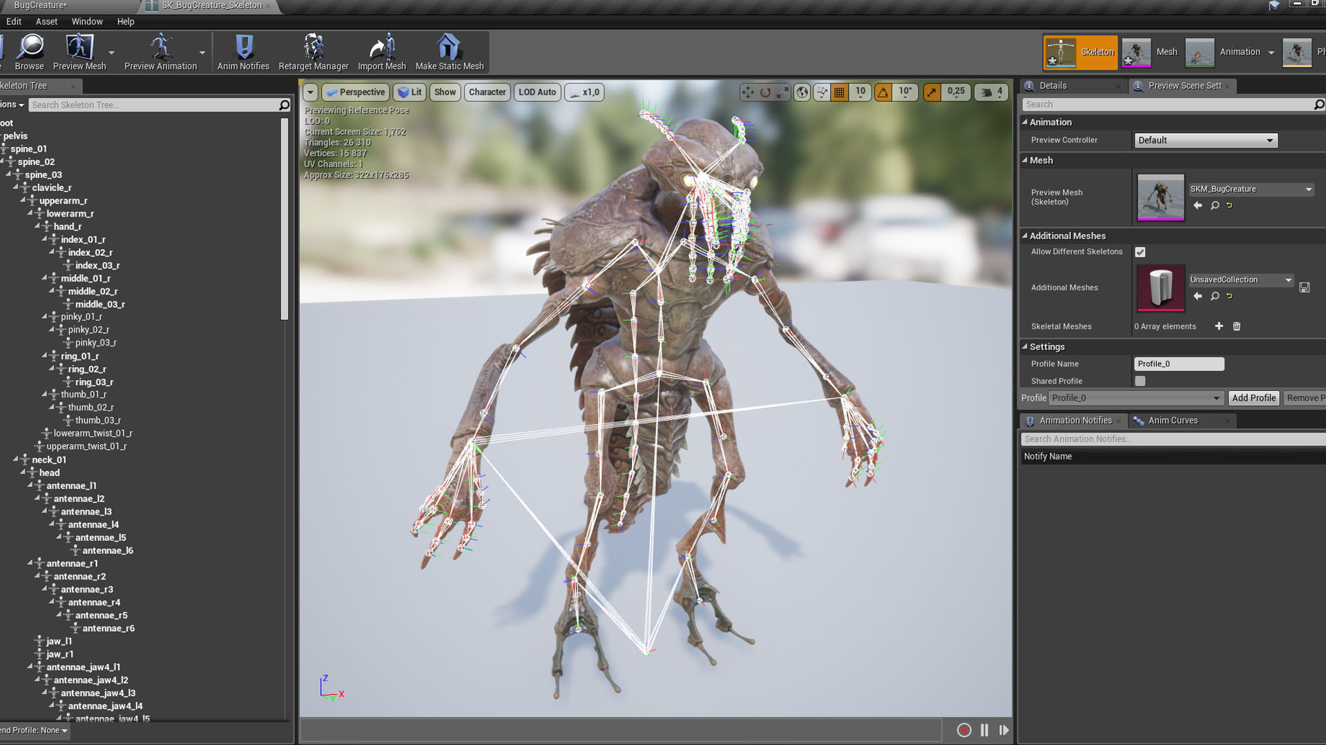This screenshot has width=1326, height=745.
Task: Click the SKM_BugCreature mesh thumbnail
Action: 1160,197
